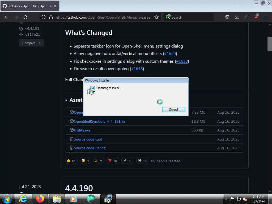This screenshot has width=272, height=204.
Task: Open the Firefox hamburger menu
Action: point(265,17)
